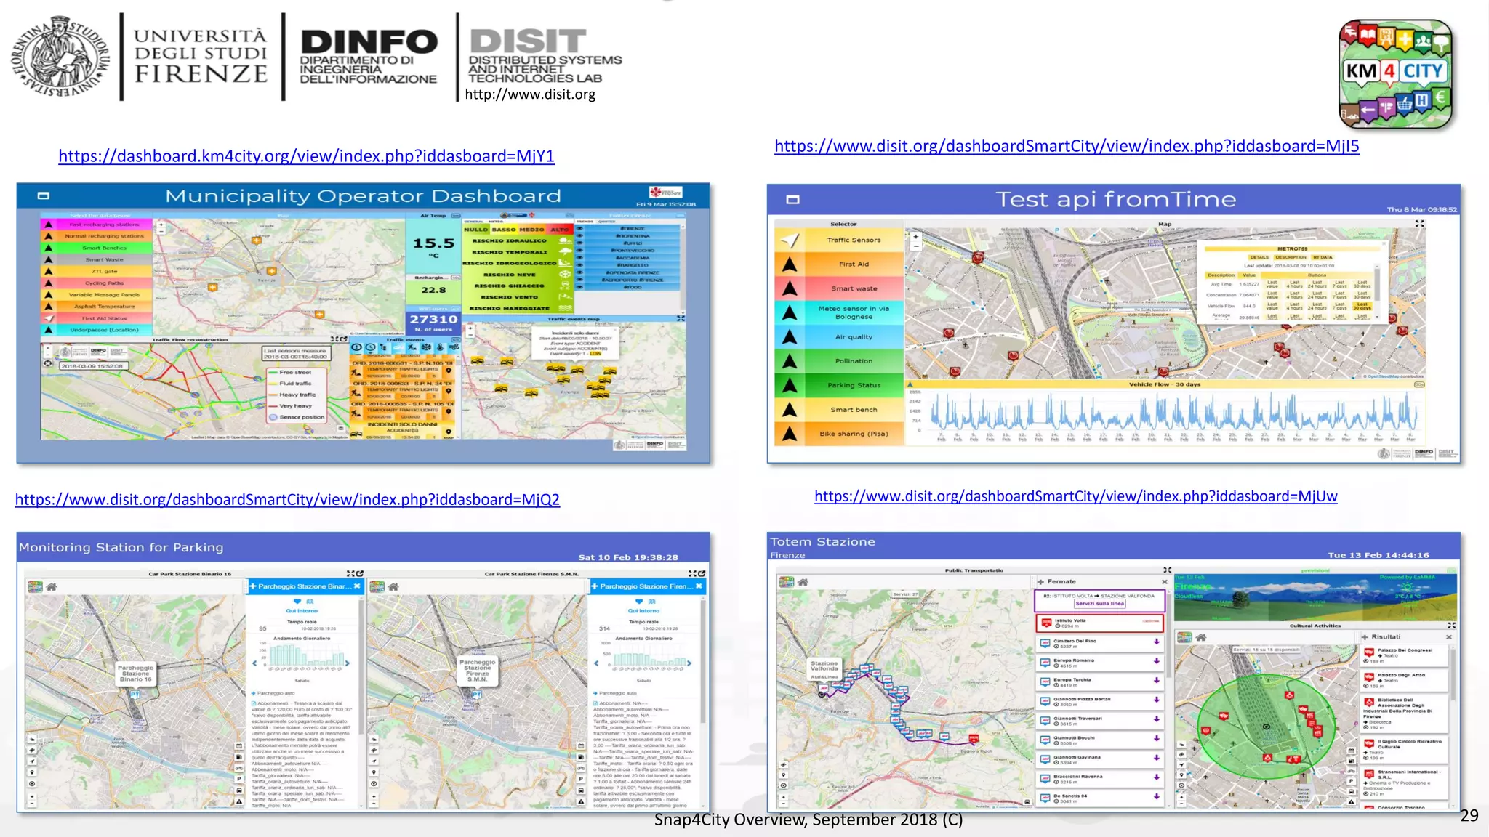Click the 15.5 °C Air Temp widget
This screenshot has width=1489, height=837.
click(434, 246)
